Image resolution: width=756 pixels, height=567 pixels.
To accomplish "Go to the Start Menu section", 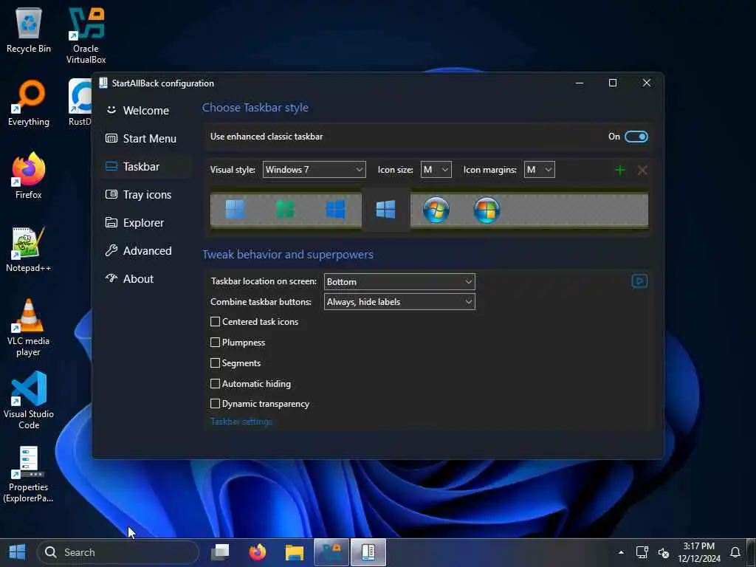I will pyautogui.click(x=145, y=138).
